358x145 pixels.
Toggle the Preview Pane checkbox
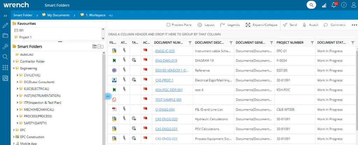(169, 25)
